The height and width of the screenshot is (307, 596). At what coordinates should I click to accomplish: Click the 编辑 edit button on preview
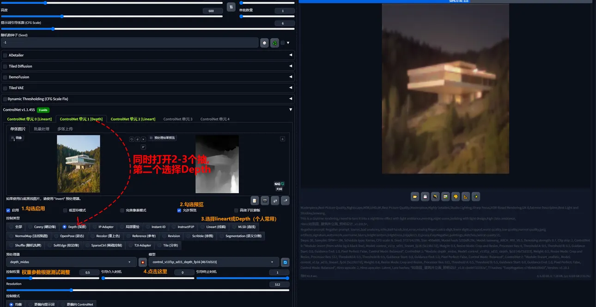point(279,184)
